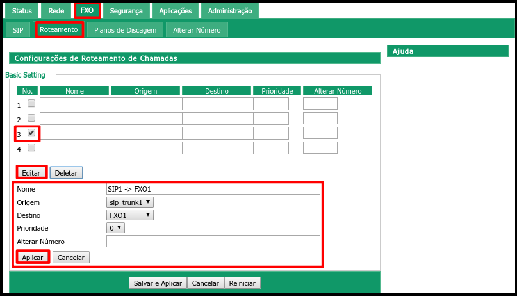
Task: Open the Alterar Número sub-tab
Action: pos(197,30)
